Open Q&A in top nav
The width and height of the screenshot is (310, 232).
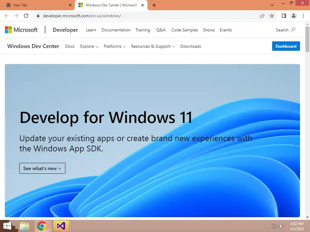tap(161, 30)
